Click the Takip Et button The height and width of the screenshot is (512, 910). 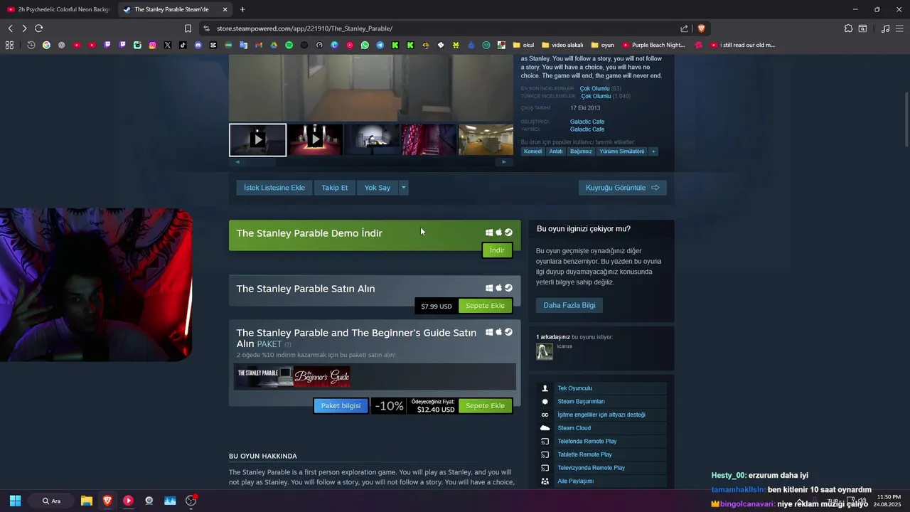point(334,188)
